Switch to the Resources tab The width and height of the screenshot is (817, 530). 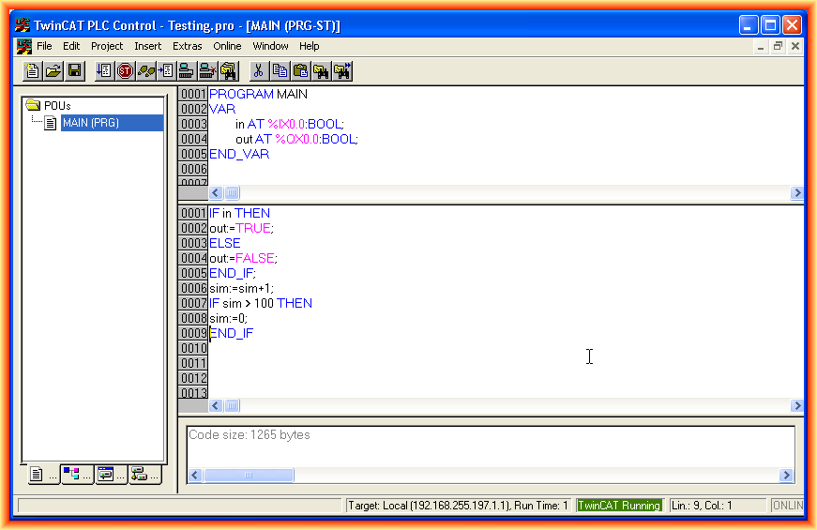(144, 475)
